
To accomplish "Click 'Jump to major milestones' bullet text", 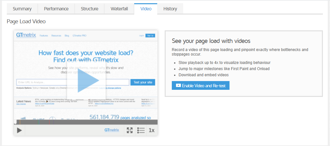I will pyautogui.click(x=224, y=68).
